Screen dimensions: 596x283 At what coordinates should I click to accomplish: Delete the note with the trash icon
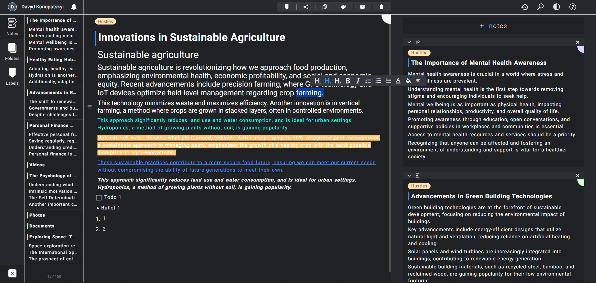[382, 7]
